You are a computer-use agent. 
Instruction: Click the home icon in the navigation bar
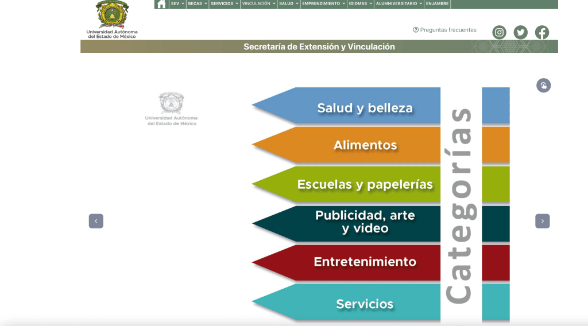(x=161, y=4)
